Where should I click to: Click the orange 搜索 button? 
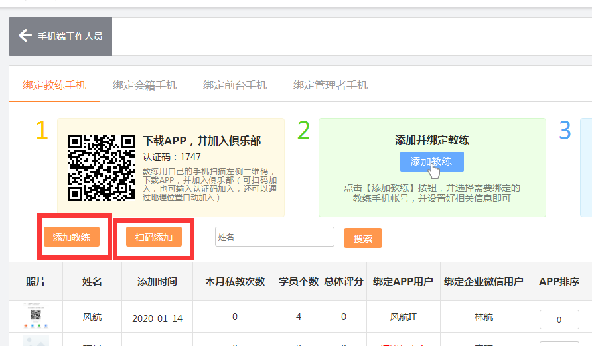(x=363, y=238)
